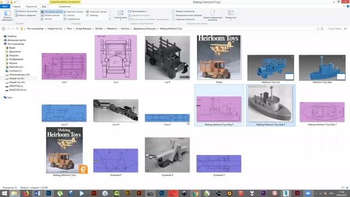350x197 pixels.
Task: Select OneDrive in navigation pane
Action: tap(11, 36)
